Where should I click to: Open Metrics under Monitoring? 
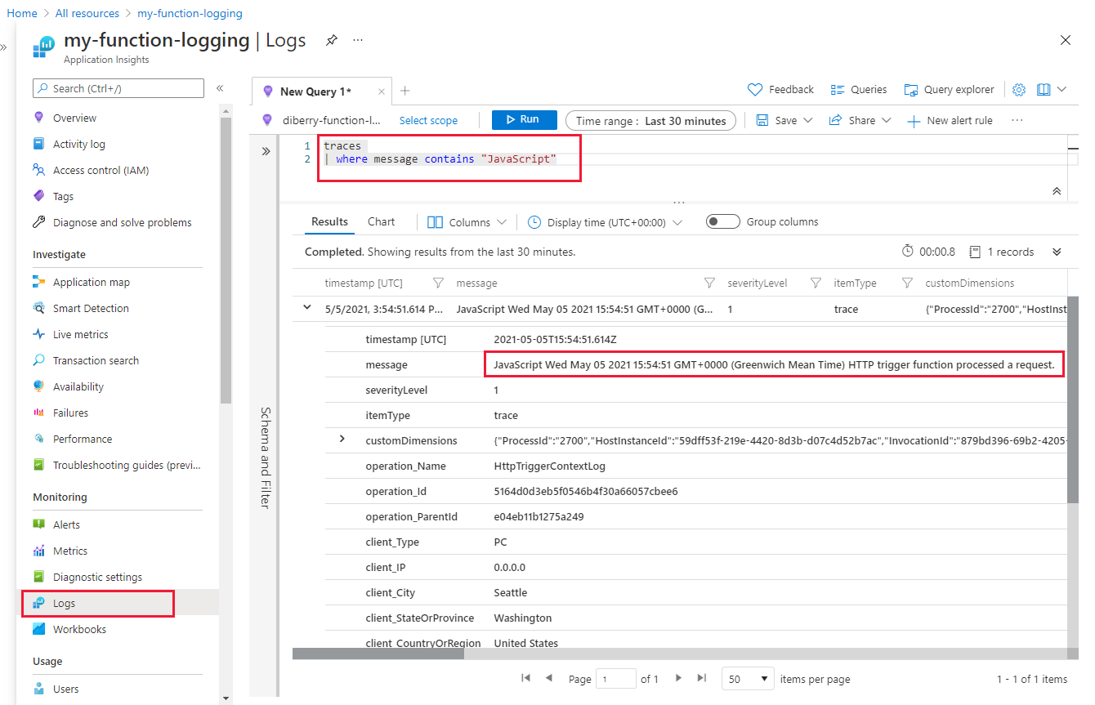click(x=69, y=551)
